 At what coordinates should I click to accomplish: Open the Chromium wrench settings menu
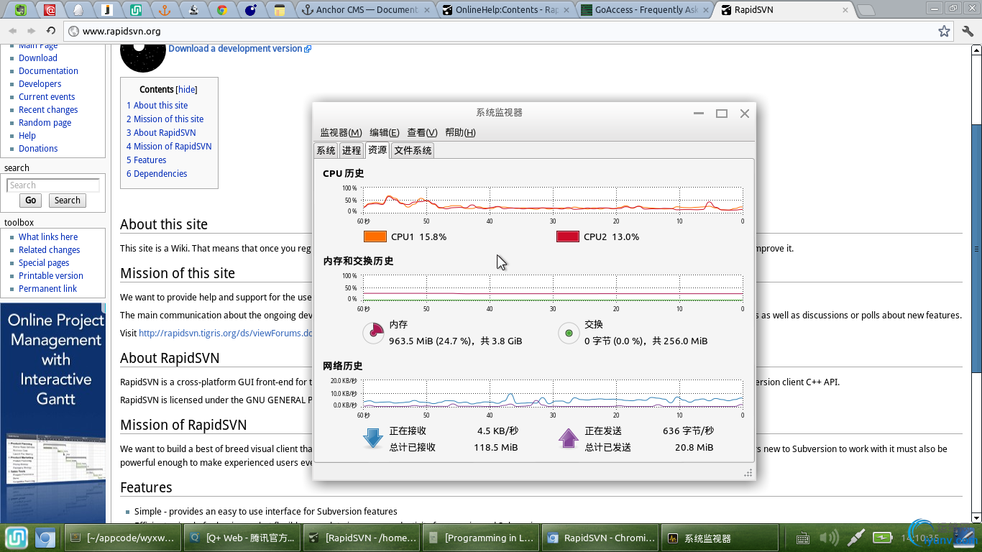coord(967,31)
